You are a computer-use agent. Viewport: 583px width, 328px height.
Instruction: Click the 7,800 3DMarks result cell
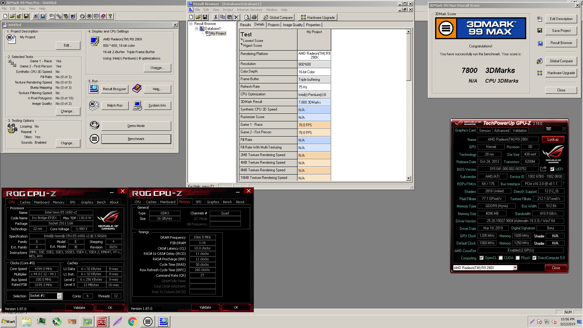coord(314,102)
